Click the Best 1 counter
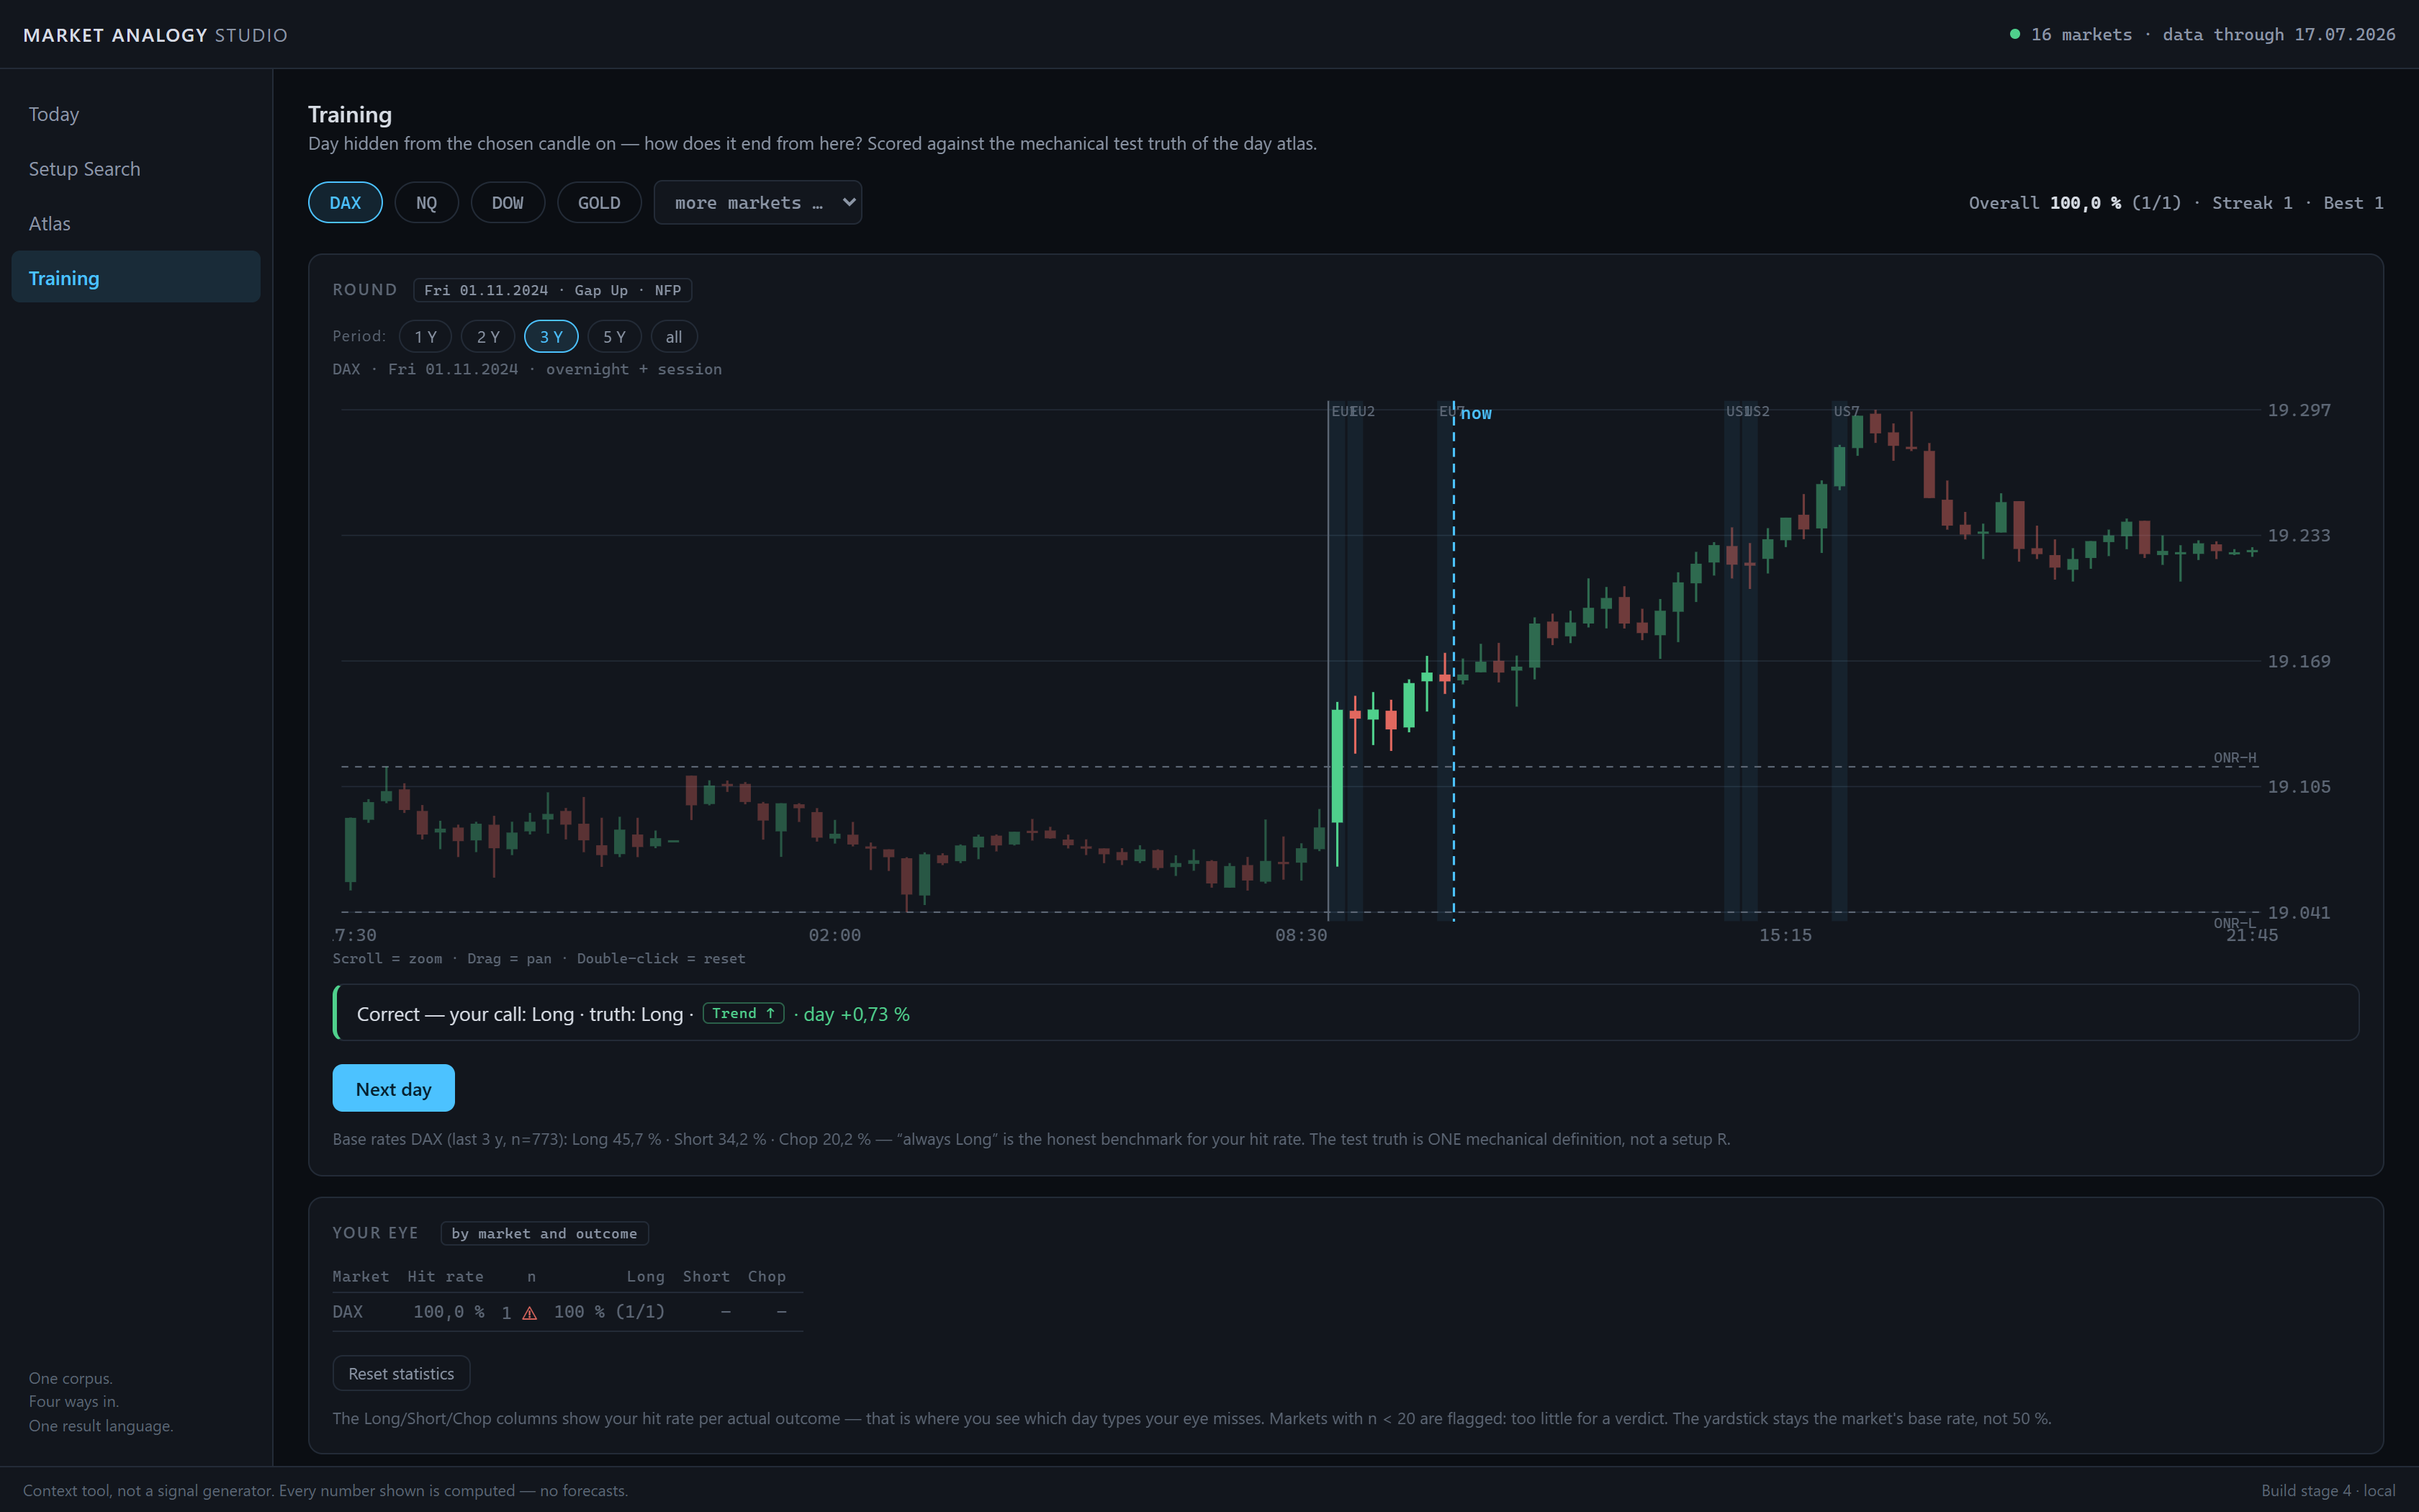Image resolution: width=2419 pixels, height=1512 pixels. click(x=2353, y=203)
